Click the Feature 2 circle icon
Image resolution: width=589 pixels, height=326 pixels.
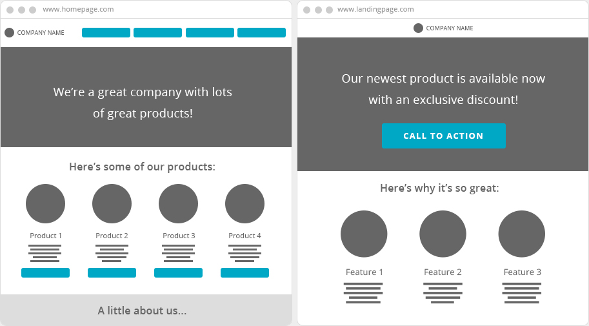(x=443, y=234)
